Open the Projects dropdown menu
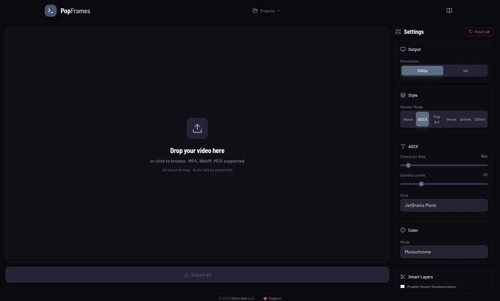Viewport: 500px width, 301px height. (266, 11)
